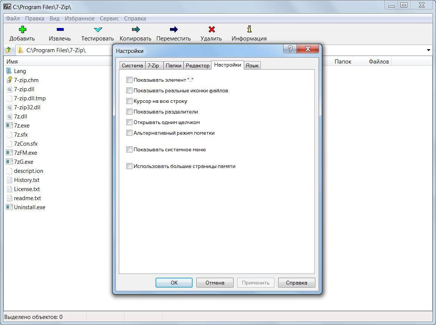The width and height of the screenshot is (436, 325).
Task: Click the 7-zip.dll file icon
Action: click(9, 89)
